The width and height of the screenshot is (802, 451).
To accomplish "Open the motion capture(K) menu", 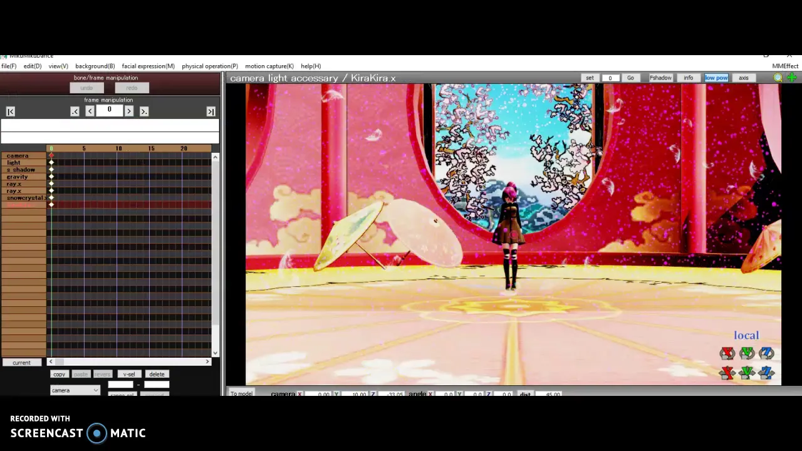I will click(269, 66).
